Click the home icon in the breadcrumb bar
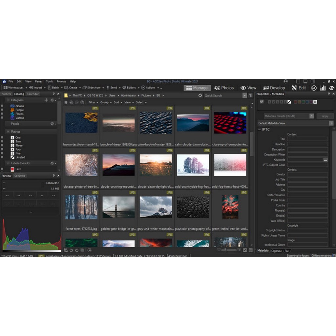Viewport: 336px width, 336px height. (66, 102)
